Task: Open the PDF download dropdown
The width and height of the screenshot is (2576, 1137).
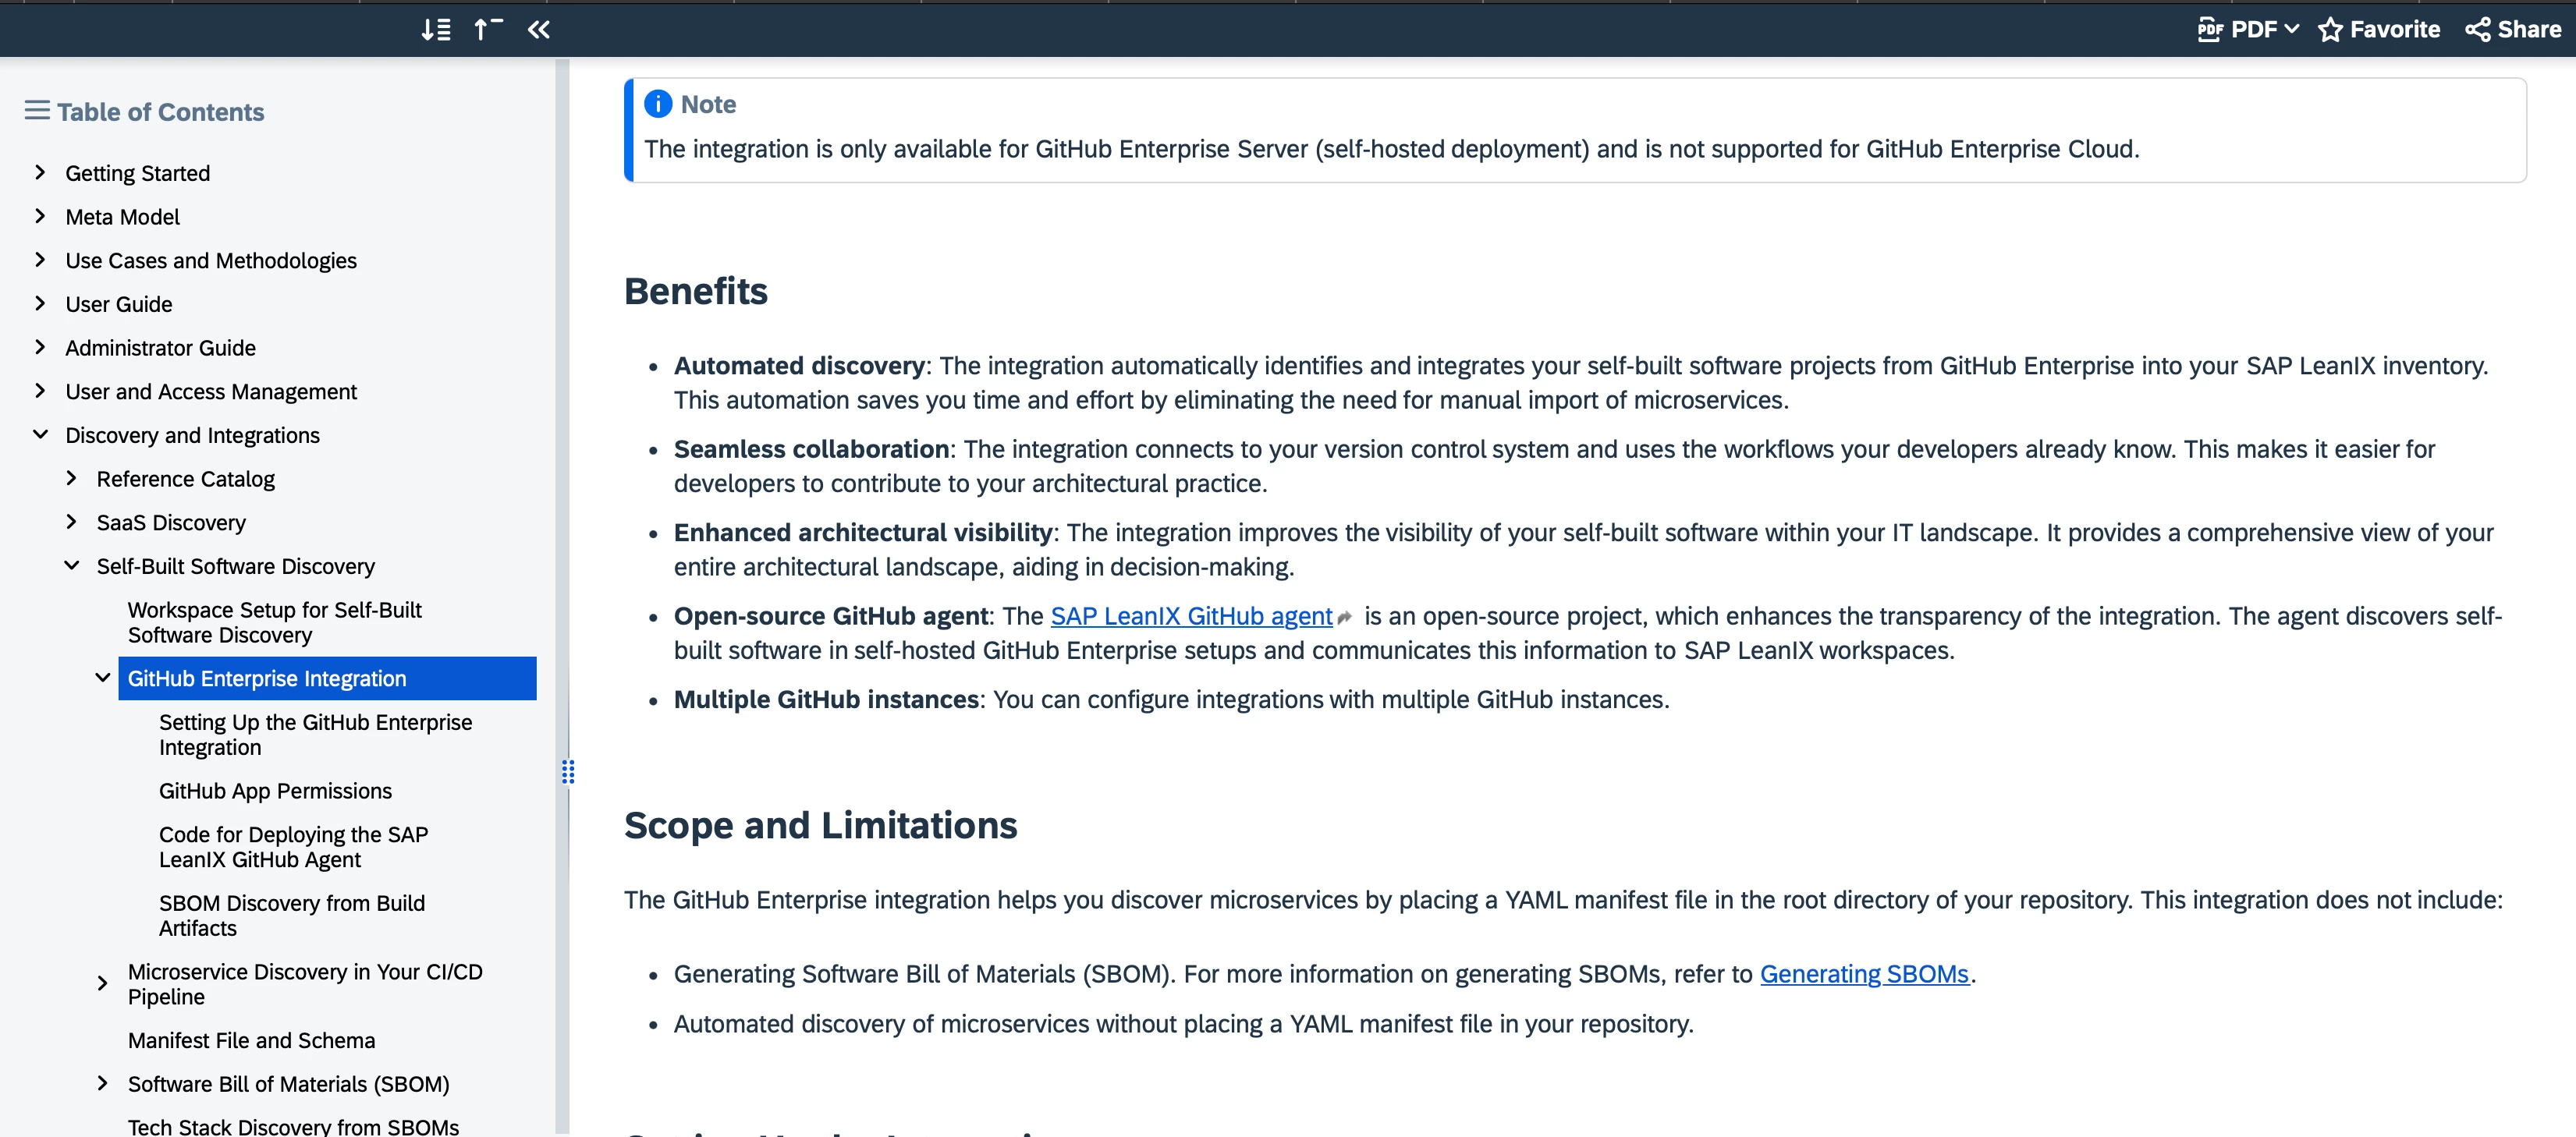Action: click(x=2247, y=29)
